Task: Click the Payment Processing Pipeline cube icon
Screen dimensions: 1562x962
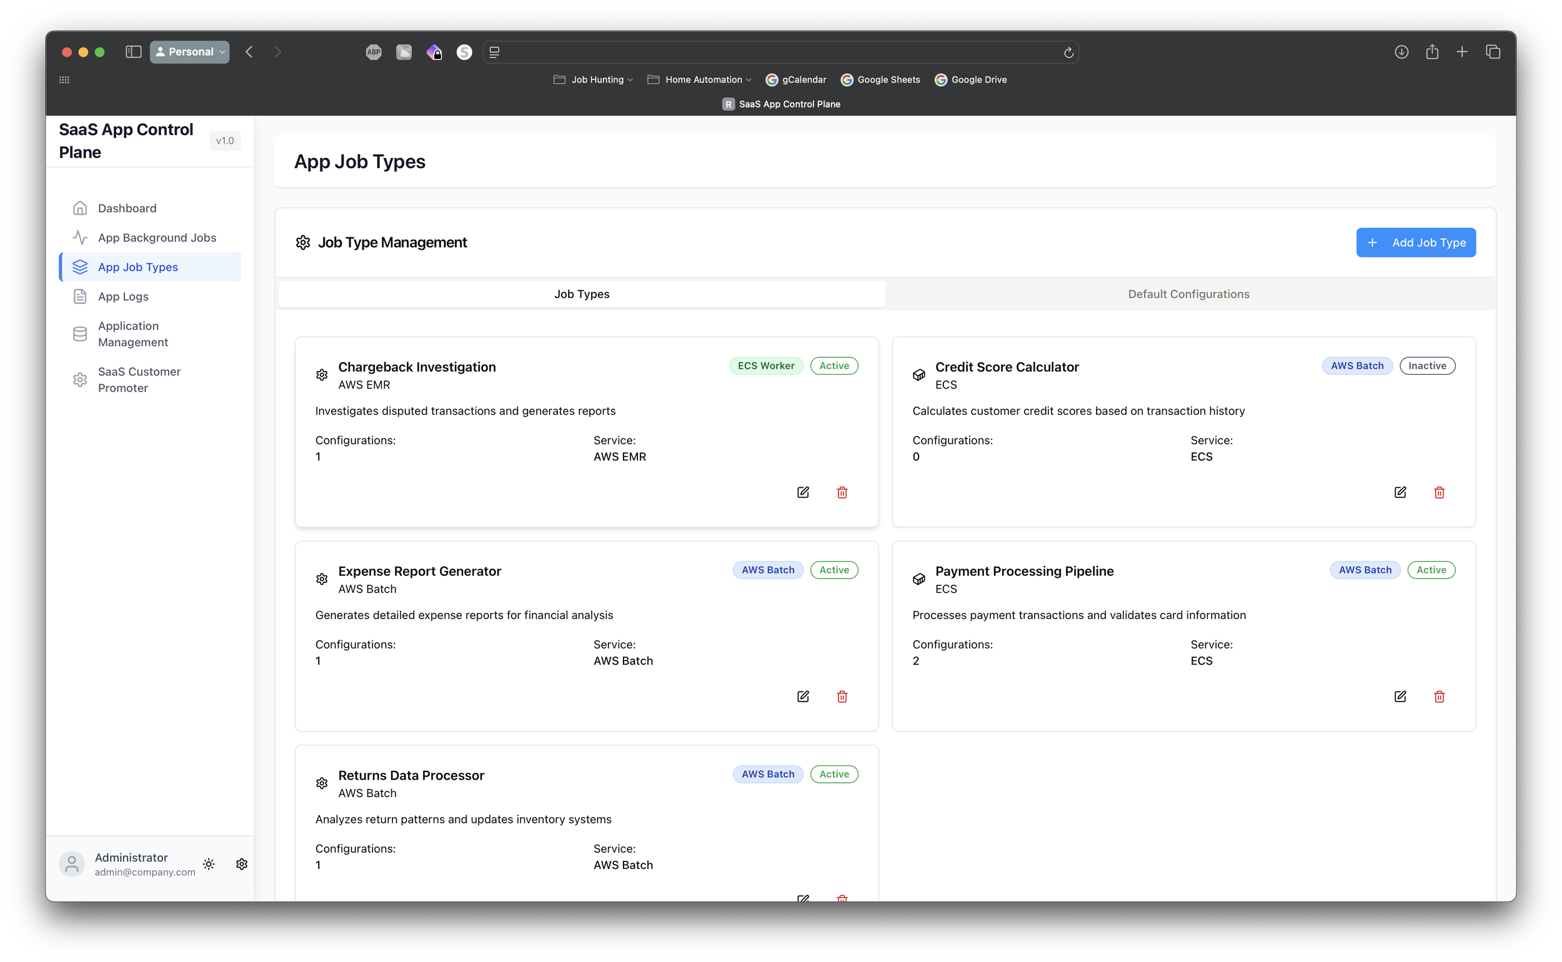Action: coord(918,579)
